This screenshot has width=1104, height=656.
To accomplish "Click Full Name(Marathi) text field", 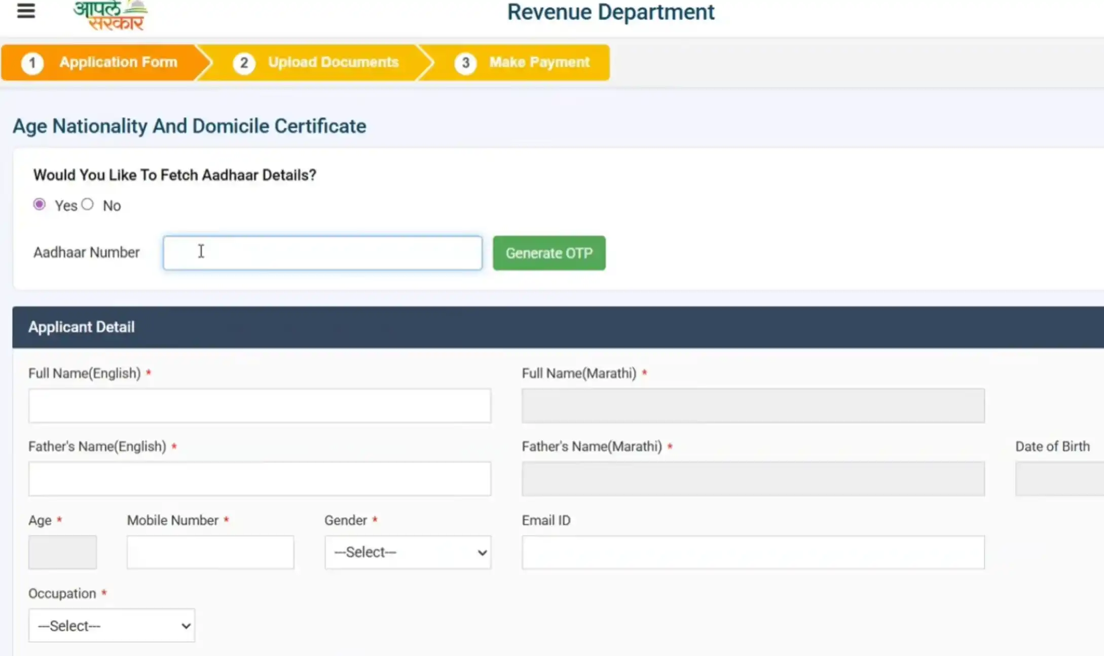I will tap(753, 405).
